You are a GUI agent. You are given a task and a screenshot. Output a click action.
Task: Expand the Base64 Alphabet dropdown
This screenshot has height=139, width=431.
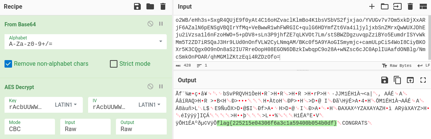pos(160,41)
